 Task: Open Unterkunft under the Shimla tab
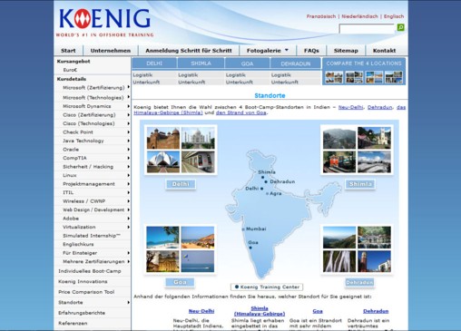click(191, 82)
